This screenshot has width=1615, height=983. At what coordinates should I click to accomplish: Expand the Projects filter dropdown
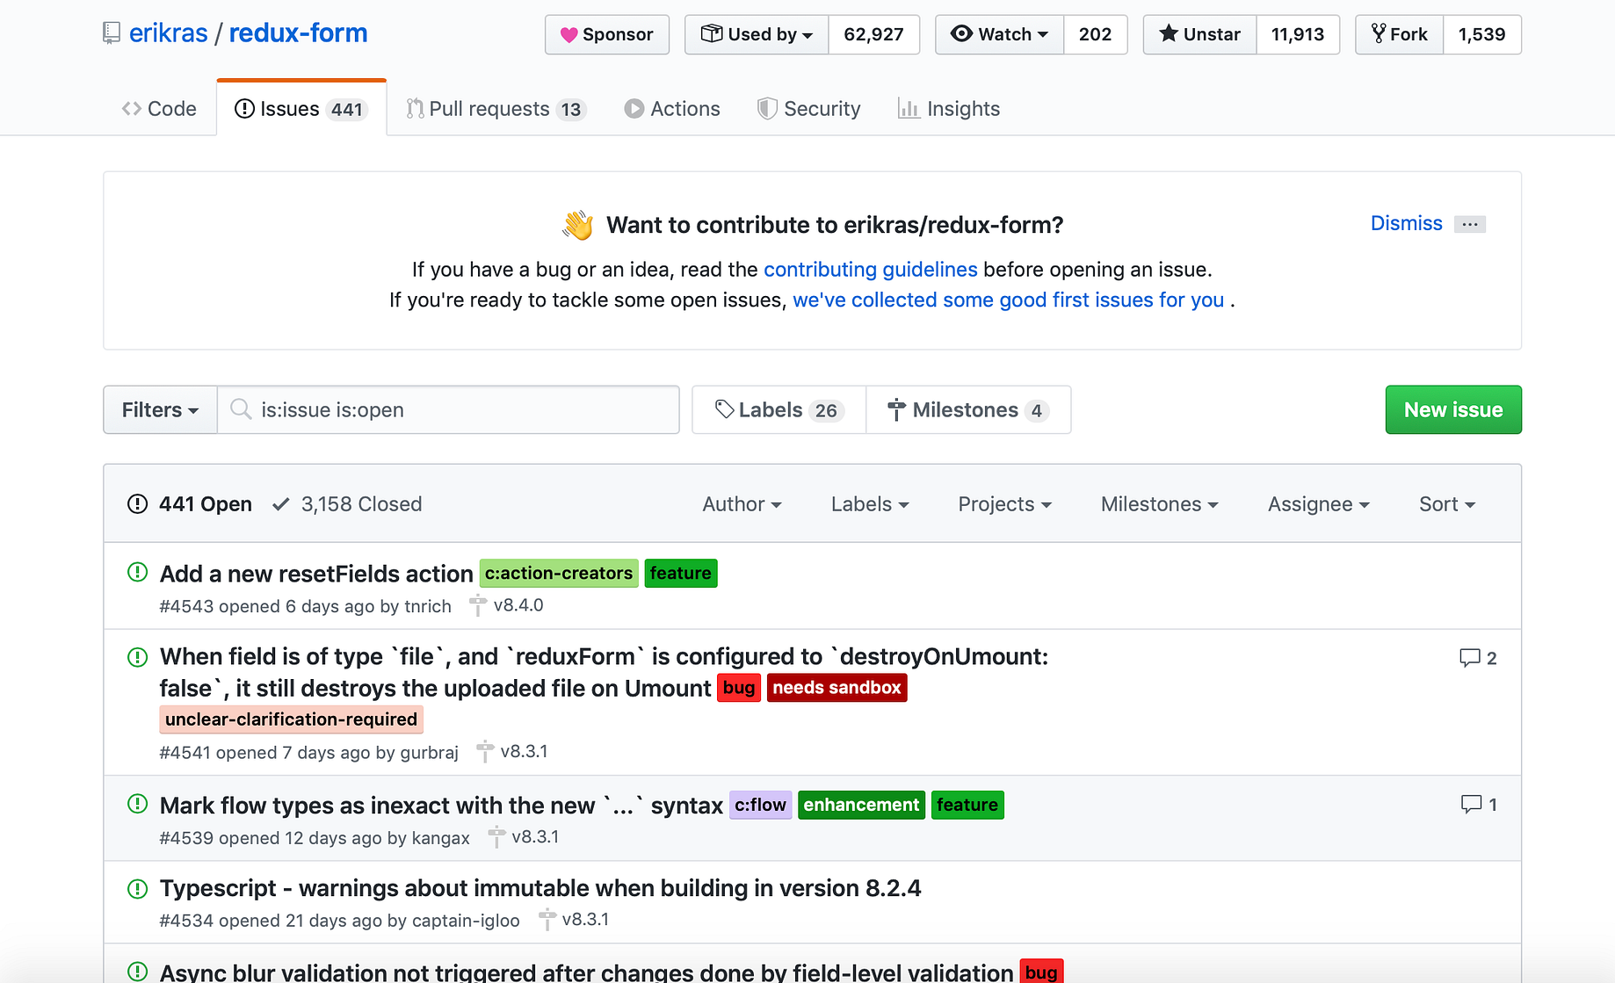pyautogui.click(x=1004, y=504)
